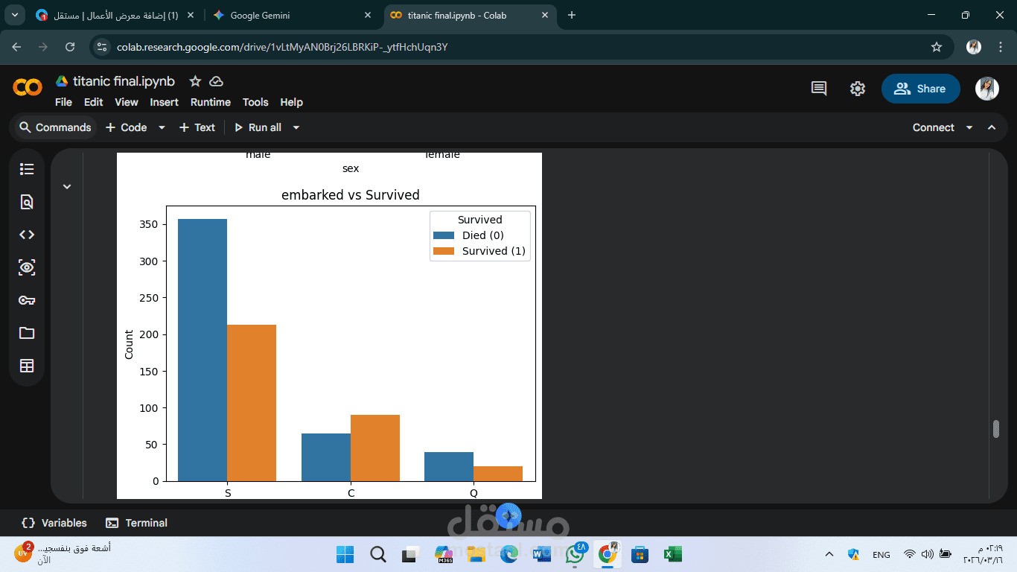Click the Colab logo
Screen dimensions: 1017x572
pyautogui.click(x=28, y=88)
